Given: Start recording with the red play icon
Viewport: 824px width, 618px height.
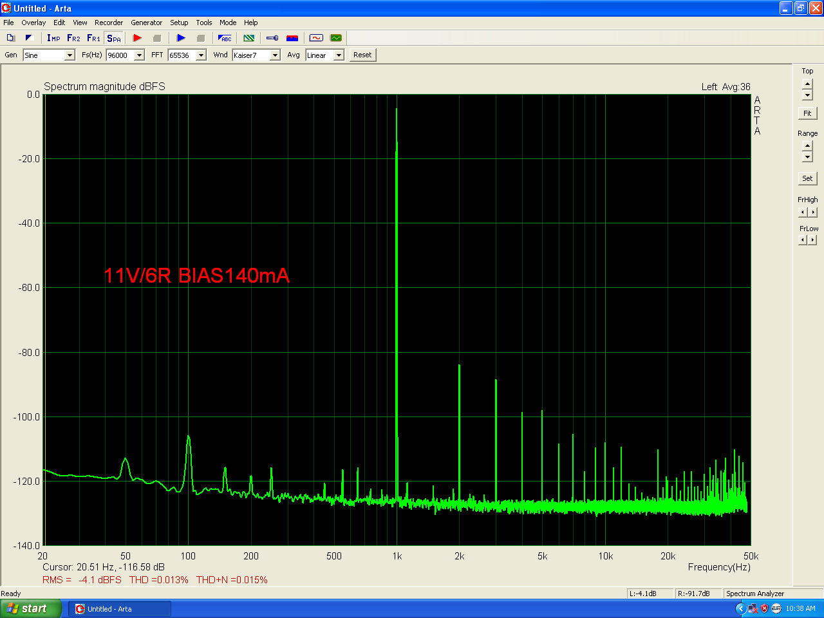Looking at the screenshot, I should tap(137, 38).
